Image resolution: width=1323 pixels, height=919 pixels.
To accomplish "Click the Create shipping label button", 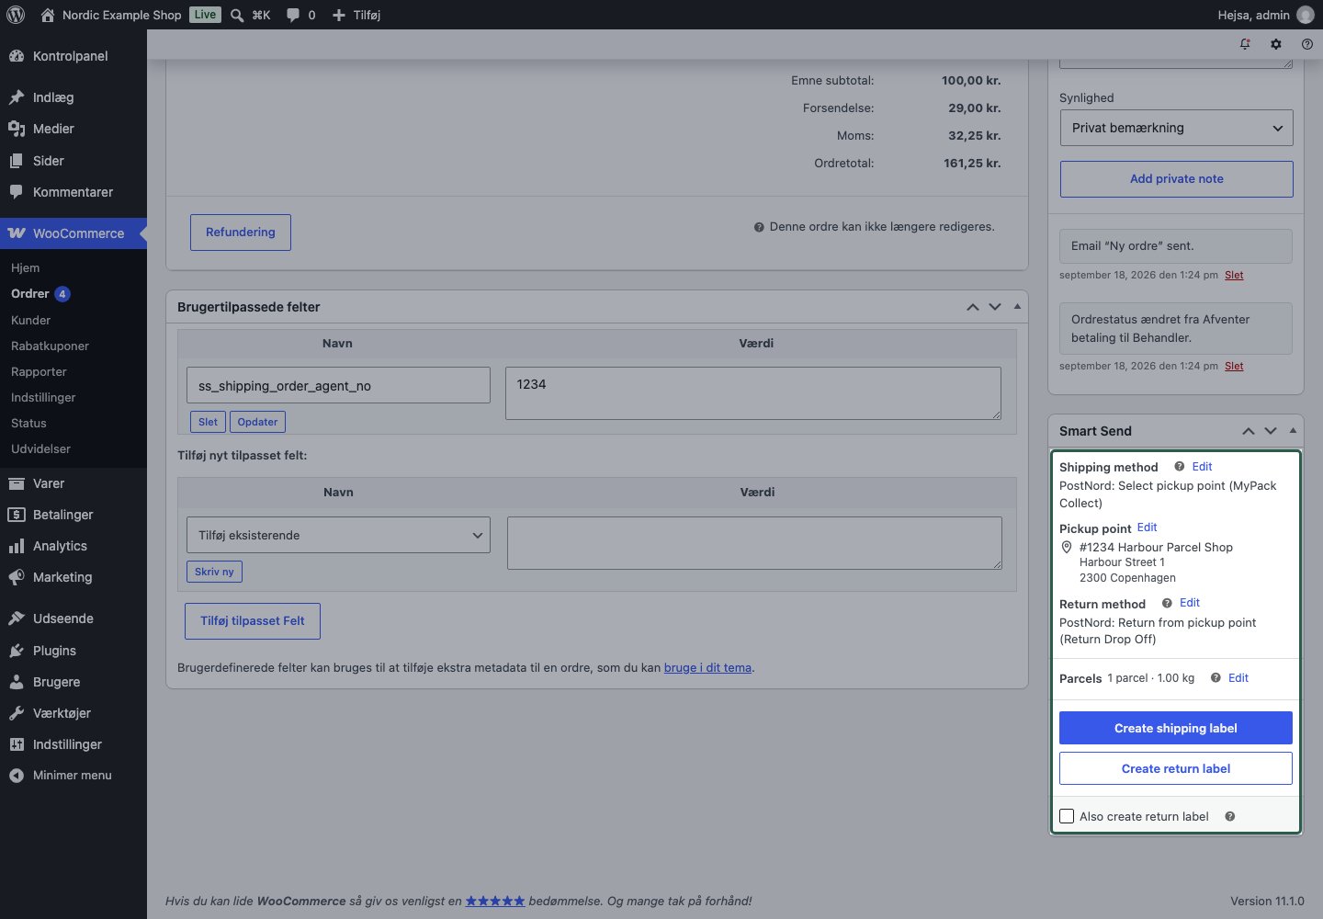I will [1176, 728].
